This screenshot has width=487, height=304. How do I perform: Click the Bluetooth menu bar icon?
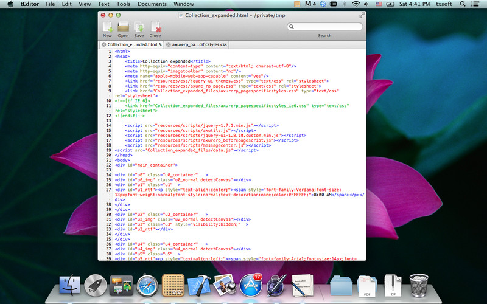point(345,4)
